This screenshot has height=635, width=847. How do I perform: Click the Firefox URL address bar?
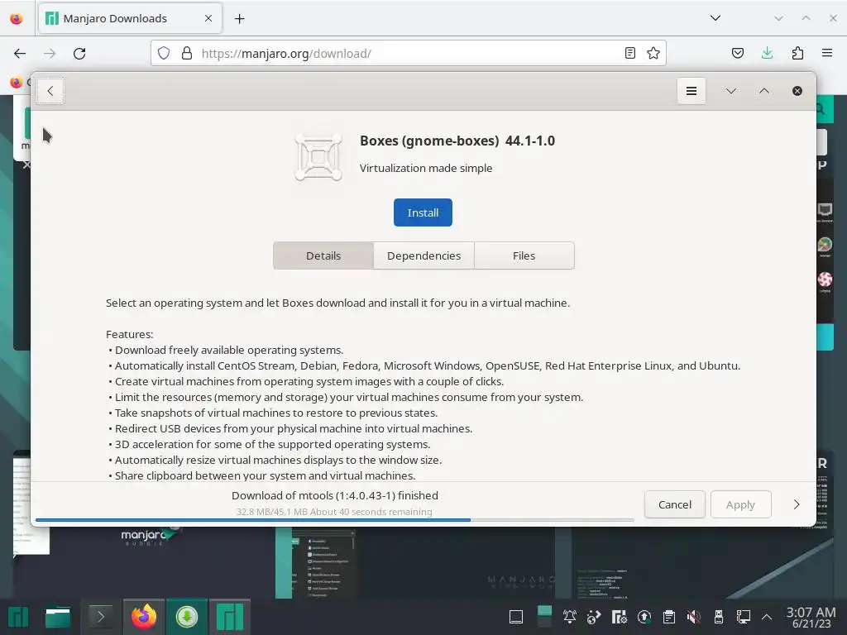pyautogui.click(x=409, y=53)
